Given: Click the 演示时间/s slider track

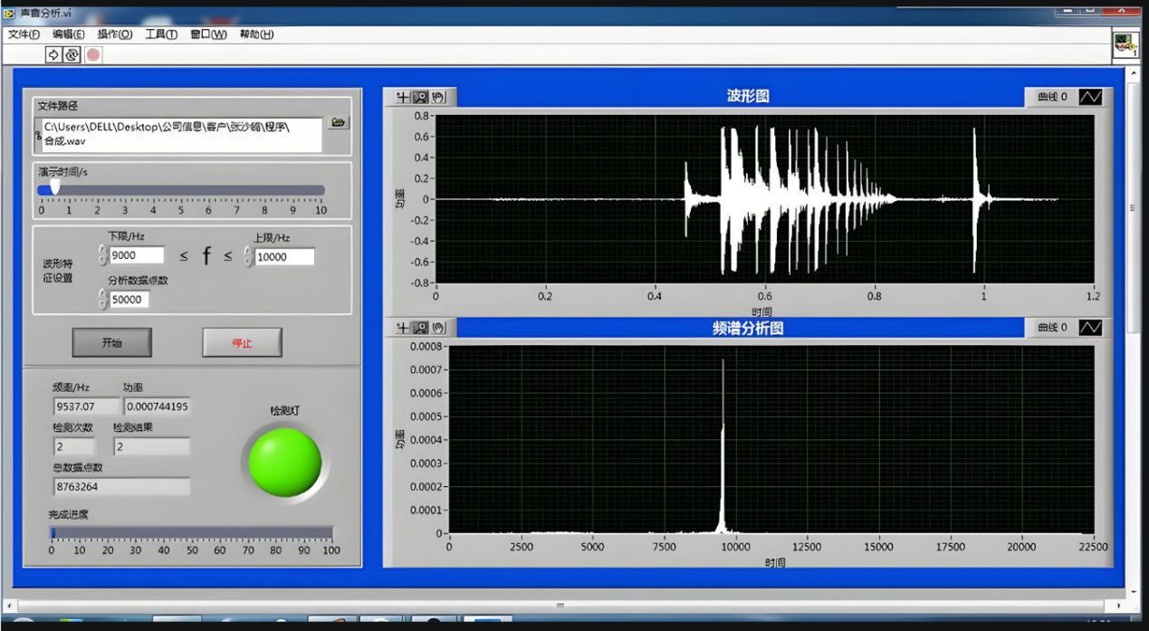Looking at the screenshot, I should [x=181, y=190].
